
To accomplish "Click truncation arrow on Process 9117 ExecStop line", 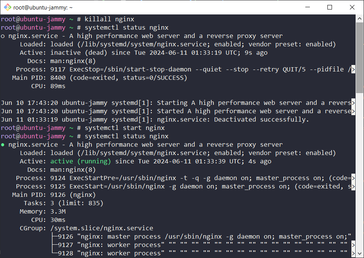I will [x=353, y=70].
